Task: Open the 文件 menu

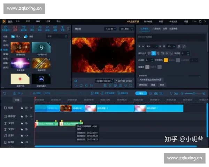Action: tap(18, 22)
